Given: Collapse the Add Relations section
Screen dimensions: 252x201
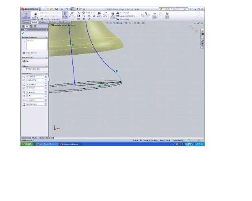Looking at the screenshot, I should click(47, 58).
